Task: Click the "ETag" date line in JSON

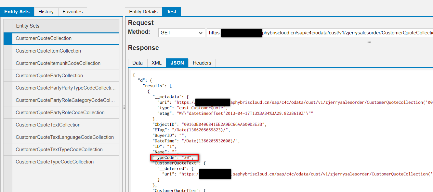Action: (x=192, y=130)
